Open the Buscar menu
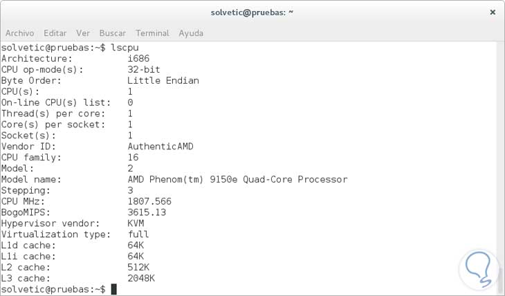The height and width of the screenshot is (296, 505). pos(113,33)
